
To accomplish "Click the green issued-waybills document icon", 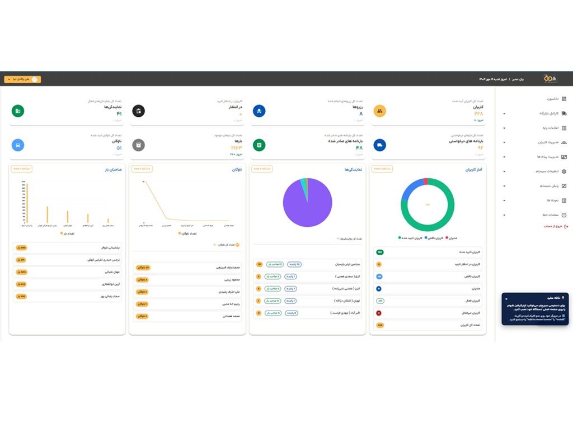I will (259, 145).
